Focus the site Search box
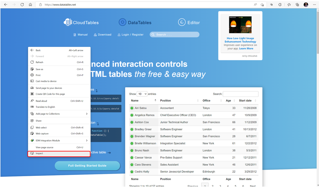This screenshot has width=319, height=188. click(175, 34)
